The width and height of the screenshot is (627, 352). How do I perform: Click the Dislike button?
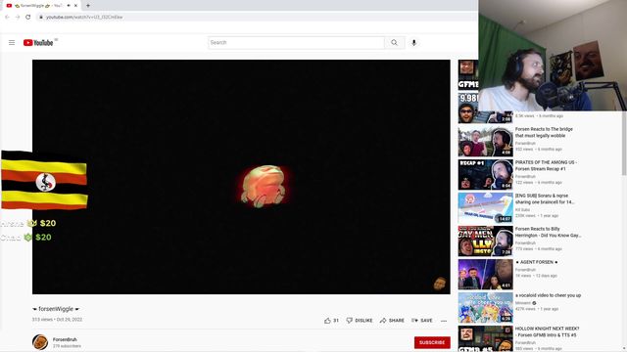[x=360, y=321]
